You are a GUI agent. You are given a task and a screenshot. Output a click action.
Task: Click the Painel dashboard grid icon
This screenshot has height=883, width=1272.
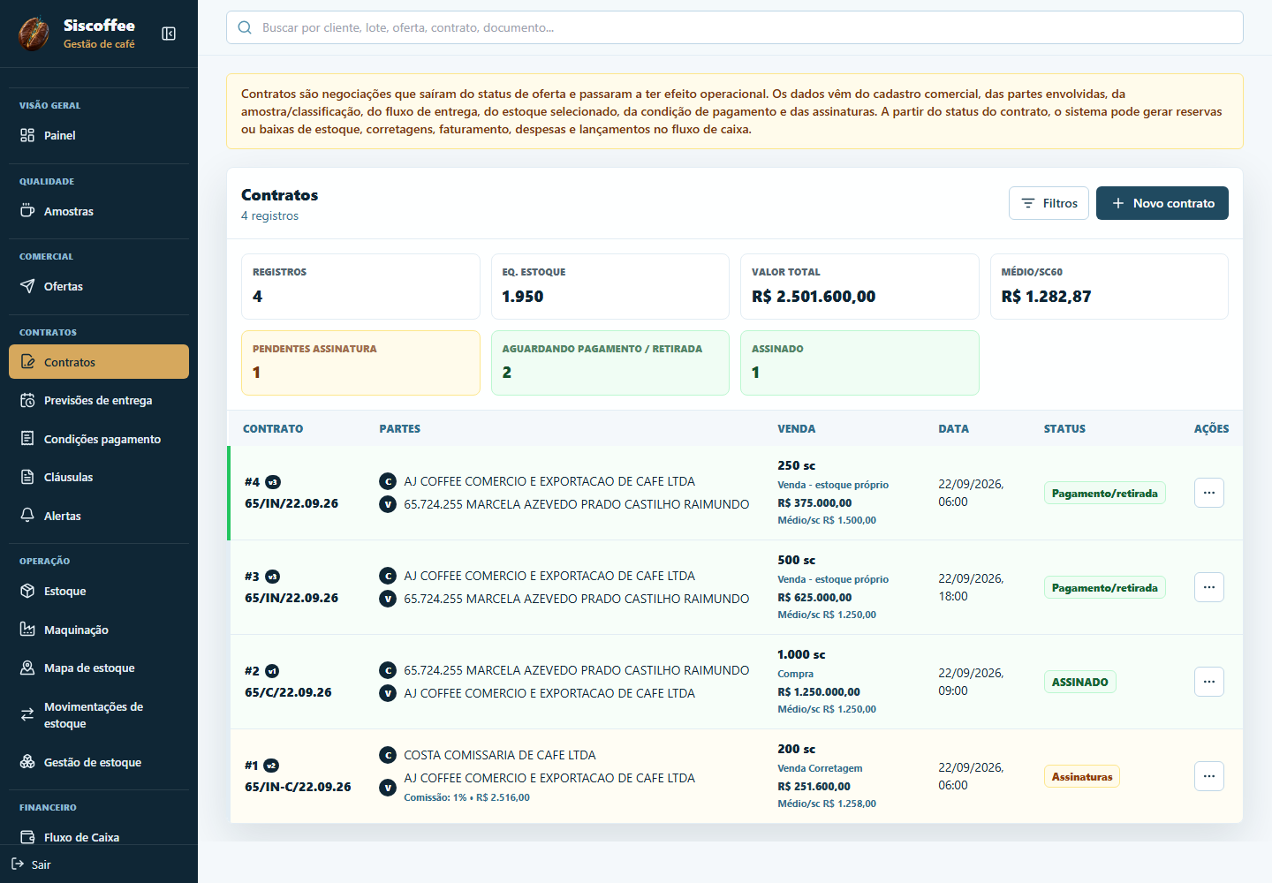click(x=27, y=135)
